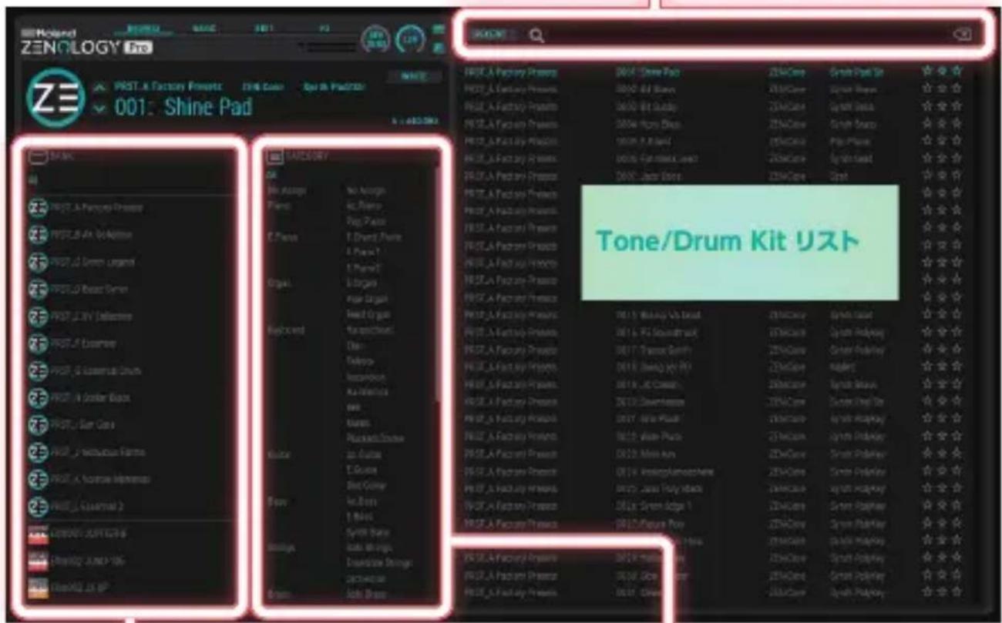Switch to the EDIT tab
Viewport: 1002px width, 623px height.
pos(264,28)
